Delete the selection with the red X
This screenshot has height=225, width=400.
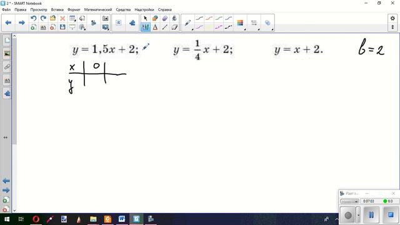coord(62,18)
